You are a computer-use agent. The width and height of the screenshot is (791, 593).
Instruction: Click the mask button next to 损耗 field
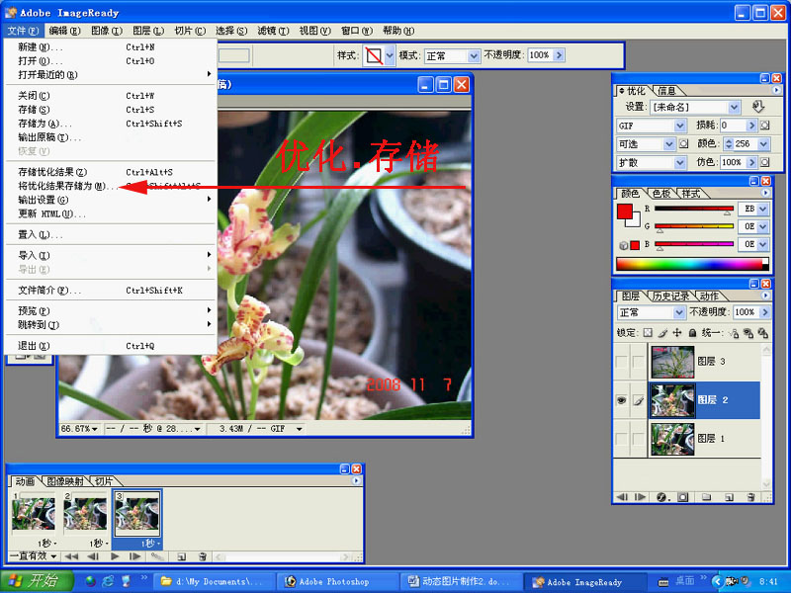[765, 126]
